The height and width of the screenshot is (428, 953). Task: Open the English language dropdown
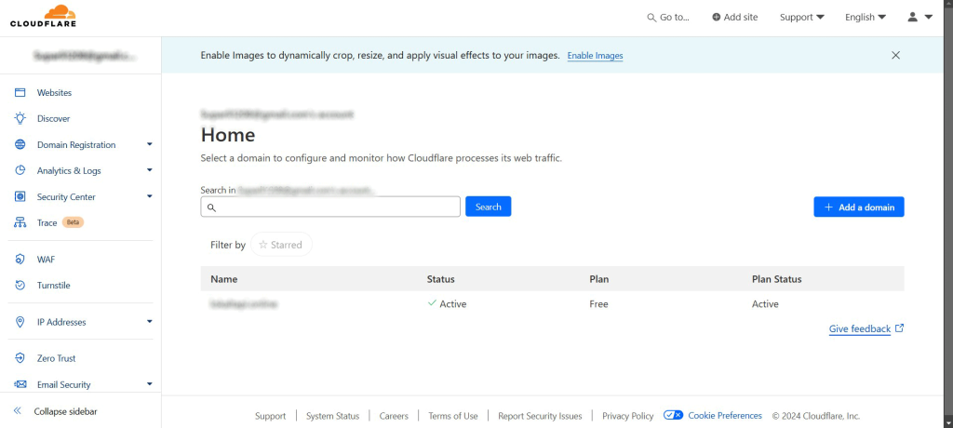coord(865,17)
